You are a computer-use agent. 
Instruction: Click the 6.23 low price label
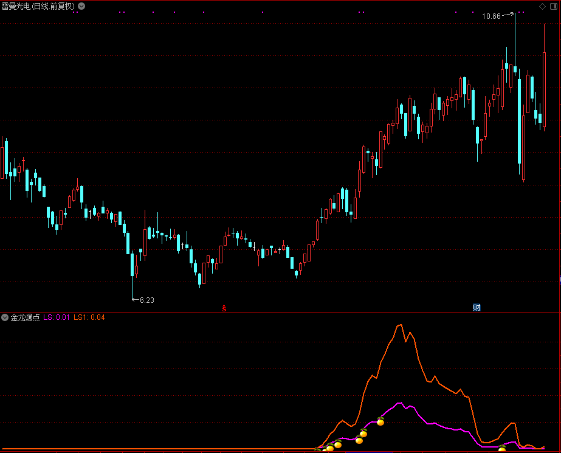pos(147,300)
